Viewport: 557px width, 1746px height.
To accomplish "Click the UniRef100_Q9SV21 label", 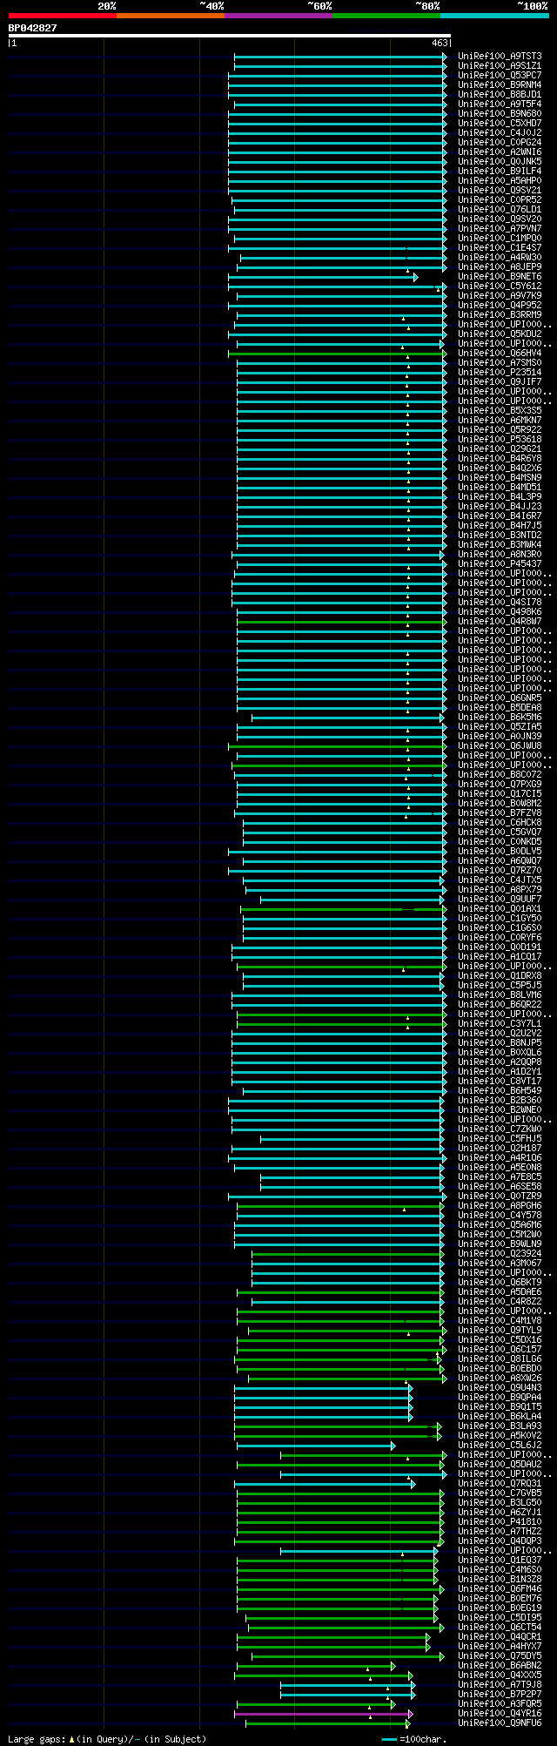I will (500, 191).
